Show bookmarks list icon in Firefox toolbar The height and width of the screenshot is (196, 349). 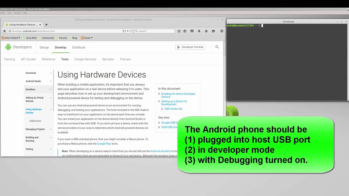(185, 31)
